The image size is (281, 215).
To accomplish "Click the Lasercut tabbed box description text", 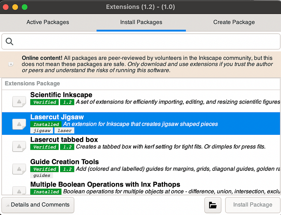I will (171, 147).
